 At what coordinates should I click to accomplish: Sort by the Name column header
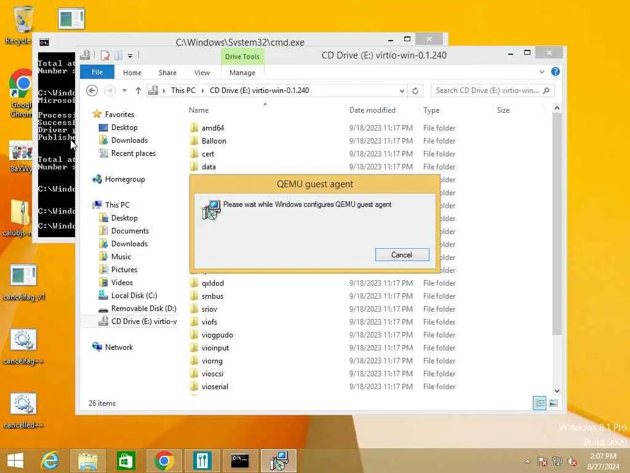coord(199,110)
